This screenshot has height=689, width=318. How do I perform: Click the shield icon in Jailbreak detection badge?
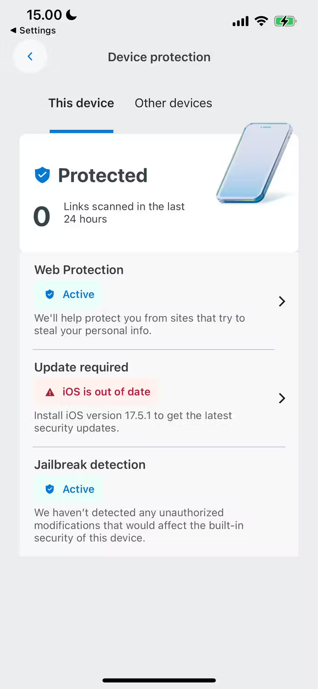click(x=50, y=489)
